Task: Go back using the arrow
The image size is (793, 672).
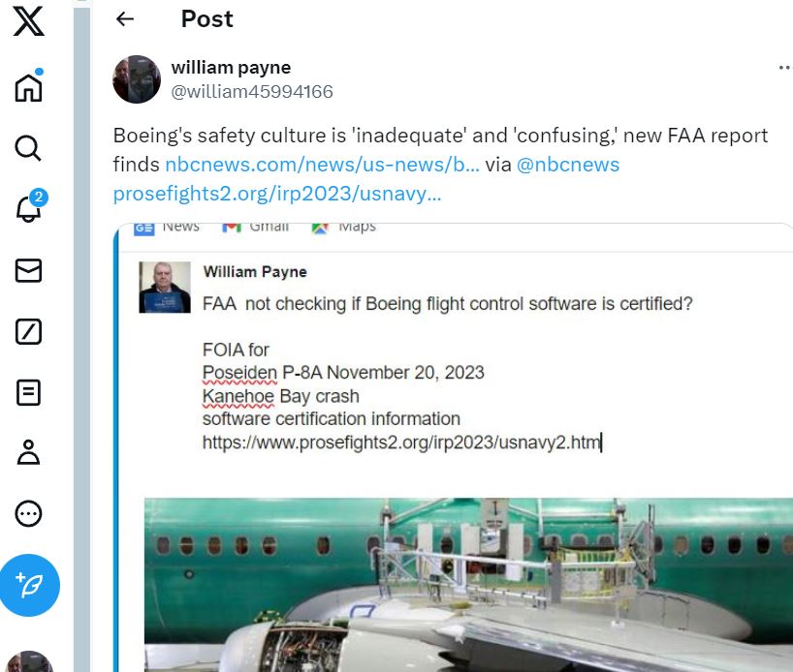Action: point(124,19)
